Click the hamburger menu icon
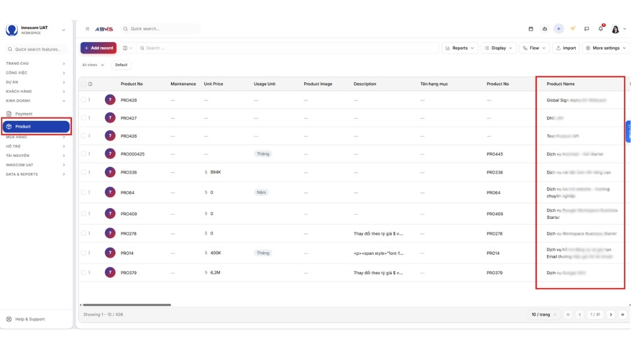Viewport: 631px width, 350px height. [88, 29]
